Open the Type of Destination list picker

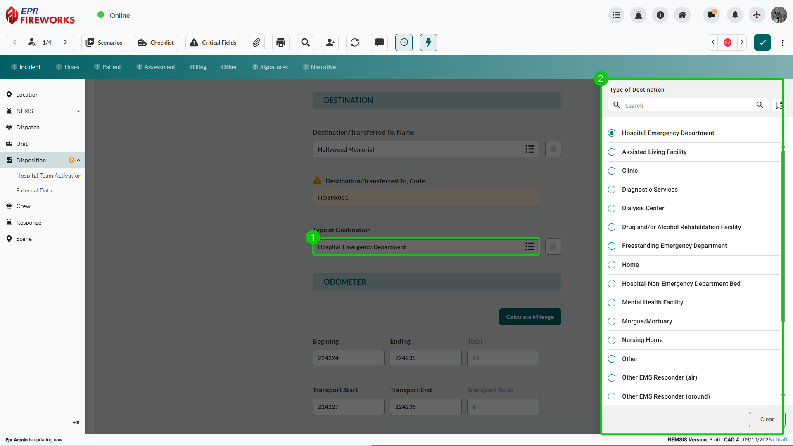pos(529,247)
